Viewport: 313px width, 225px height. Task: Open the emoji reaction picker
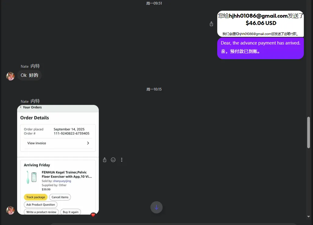(x=113, y=160)
